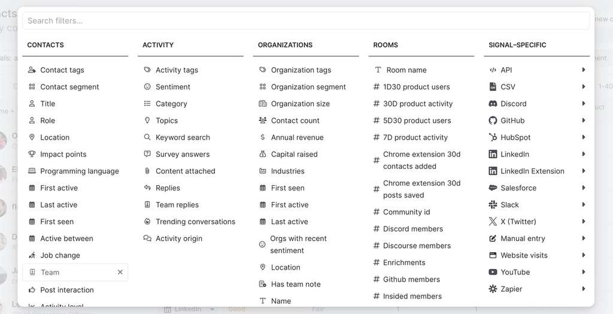Click the Sentiment smiley face icon
Viewport: 613px width, 314px height.
click(x=147, y=87)
